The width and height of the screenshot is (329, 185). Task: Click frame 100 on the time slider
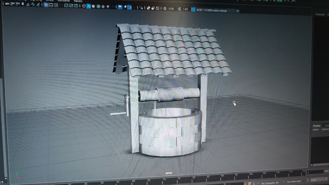point(251,174)
